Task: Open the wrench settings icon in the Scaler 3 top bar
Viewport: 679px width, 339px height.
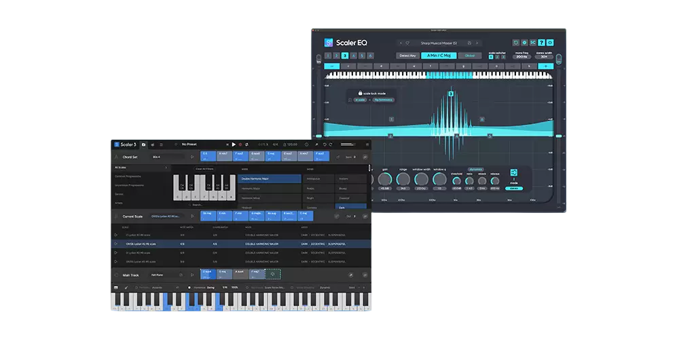Action: coord(316,144)
